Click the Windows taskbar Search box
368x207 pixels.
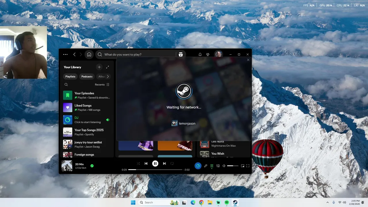tap(158, 202)
